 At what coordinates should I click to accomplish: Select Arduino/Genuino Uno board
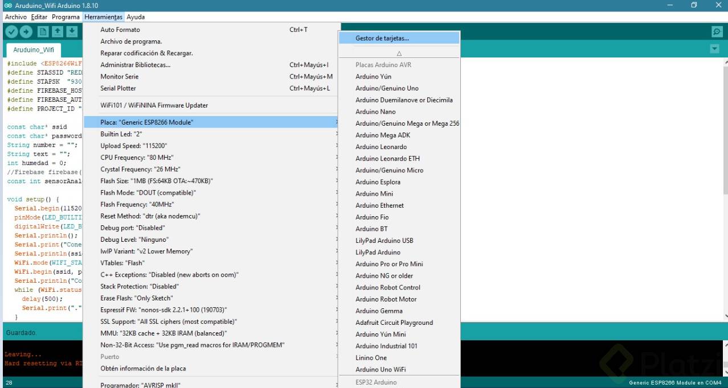pyautogui.click(x=399, y=88)
